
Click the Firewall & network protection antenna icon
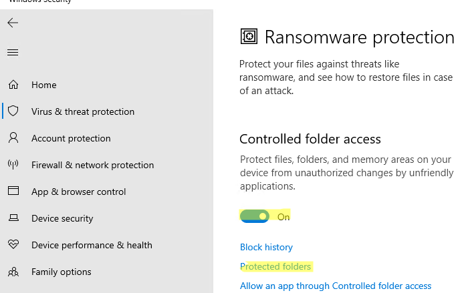tap(13, 165)
